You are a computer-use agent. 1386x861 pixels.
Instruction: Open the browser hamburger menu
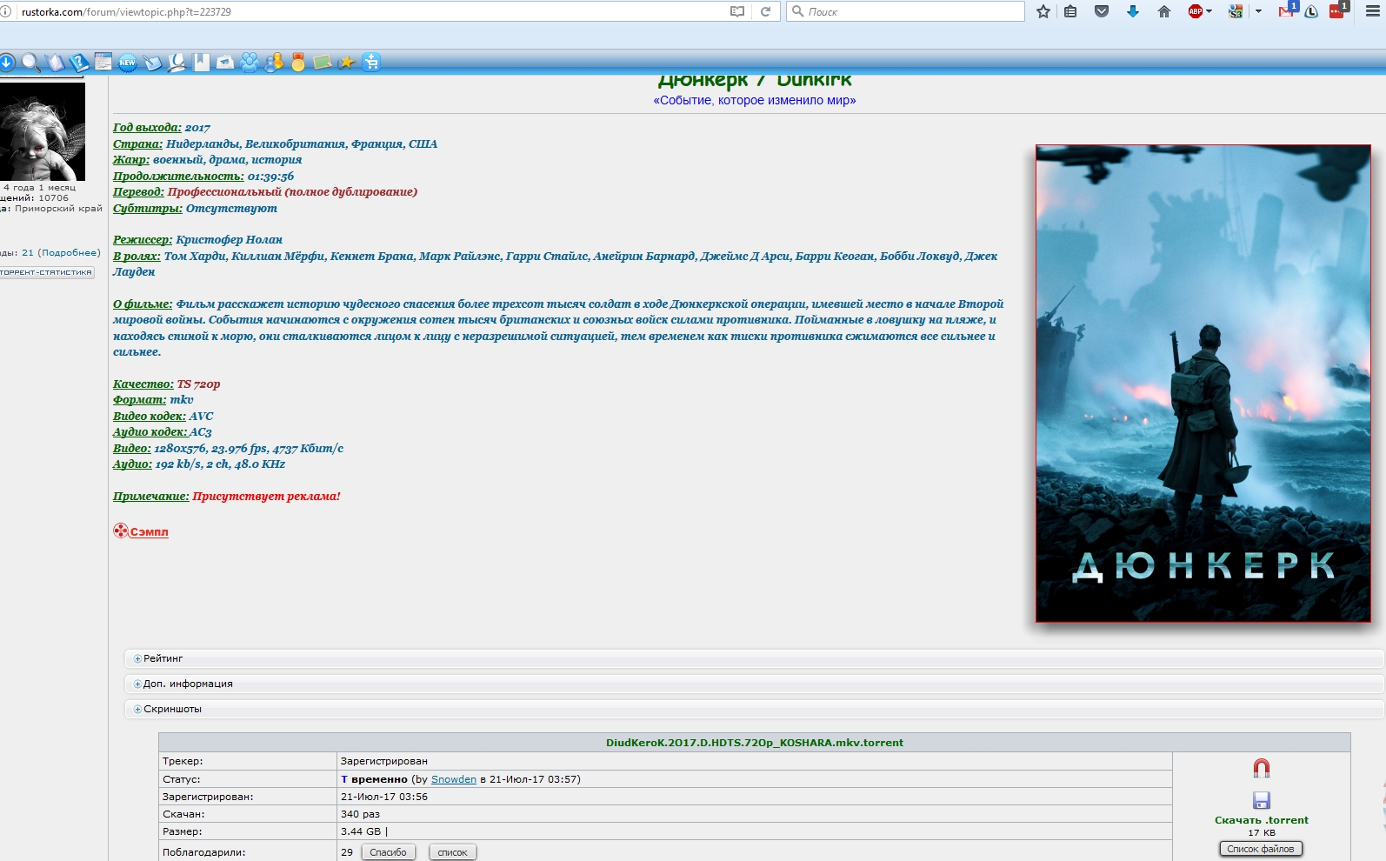[1373, 11]
